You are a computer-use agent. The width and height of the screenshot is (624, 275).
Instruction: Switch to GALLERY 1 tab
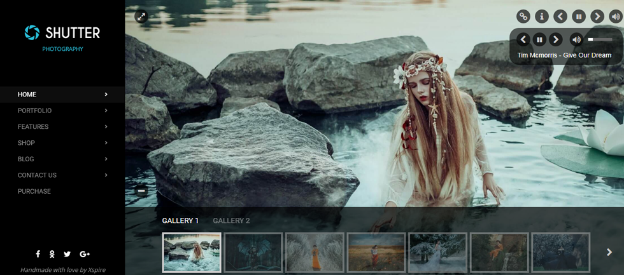click(x=180, y=220)
